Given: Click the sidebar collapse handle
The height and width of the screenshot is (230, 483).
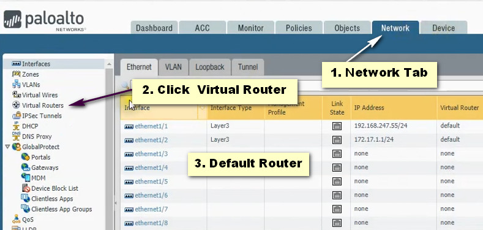Looking at the screenshot, I should [x=116, y=203].
